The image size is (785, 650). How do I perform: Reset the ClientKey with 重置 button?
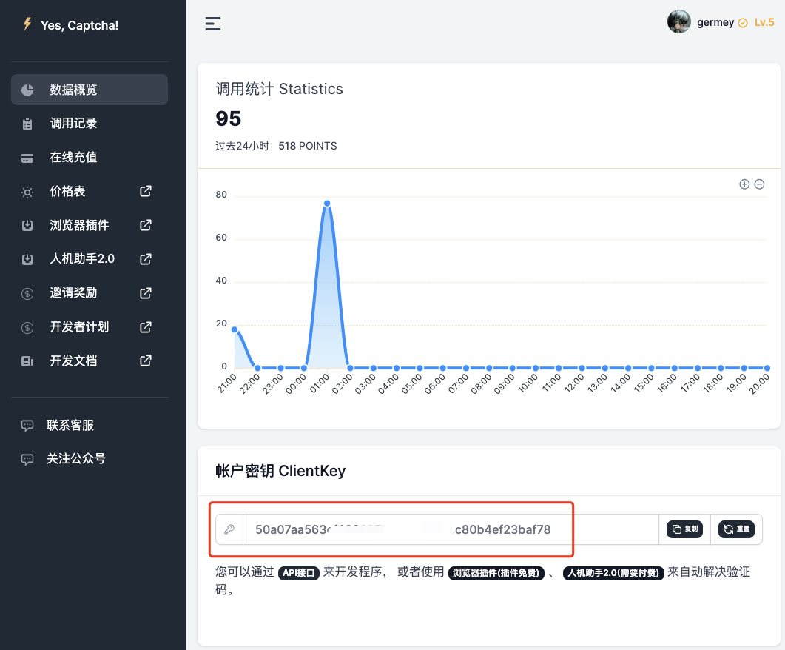(736, 529)
